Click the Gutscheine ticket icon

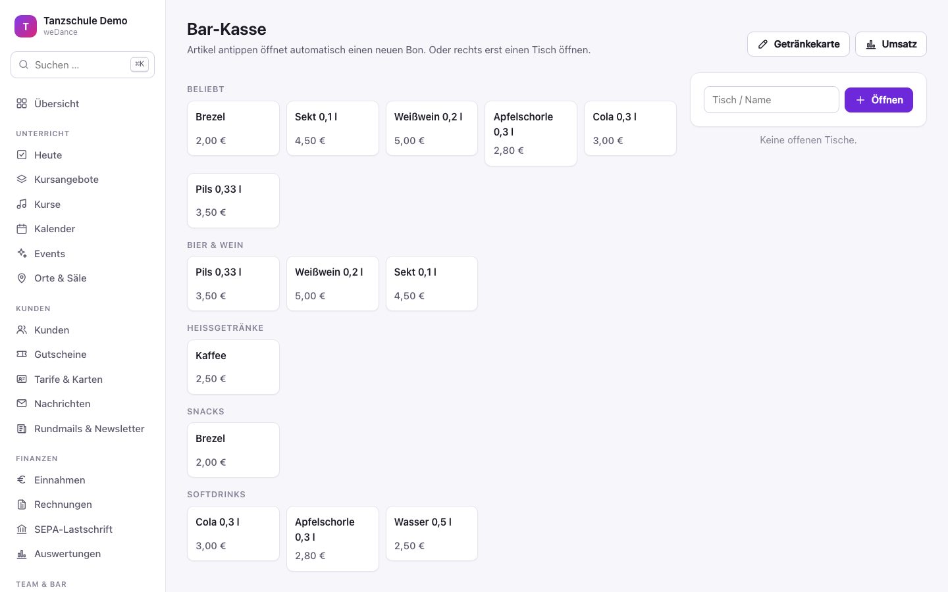22,354
